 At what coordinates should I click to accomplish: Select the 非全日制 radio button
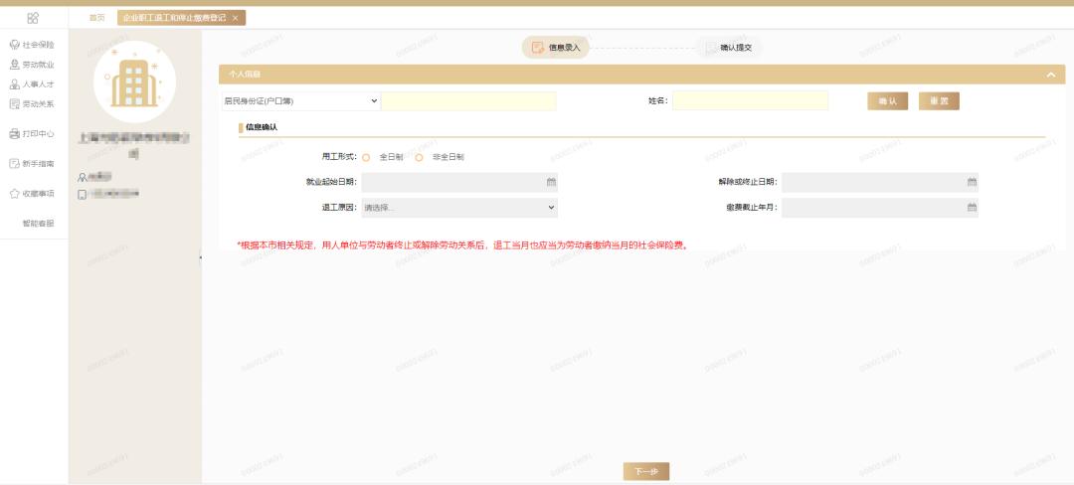[x=420, y=157]
